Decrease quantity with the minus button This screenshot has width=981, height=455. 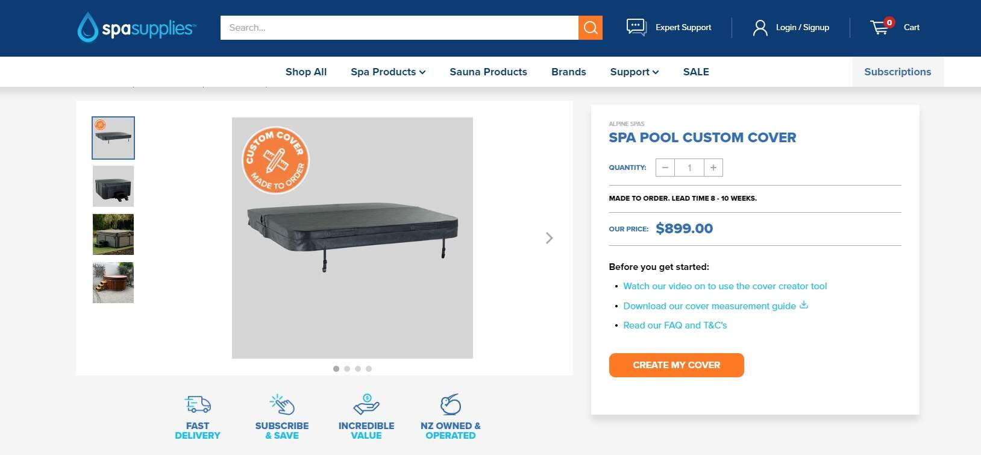(665, 168)
